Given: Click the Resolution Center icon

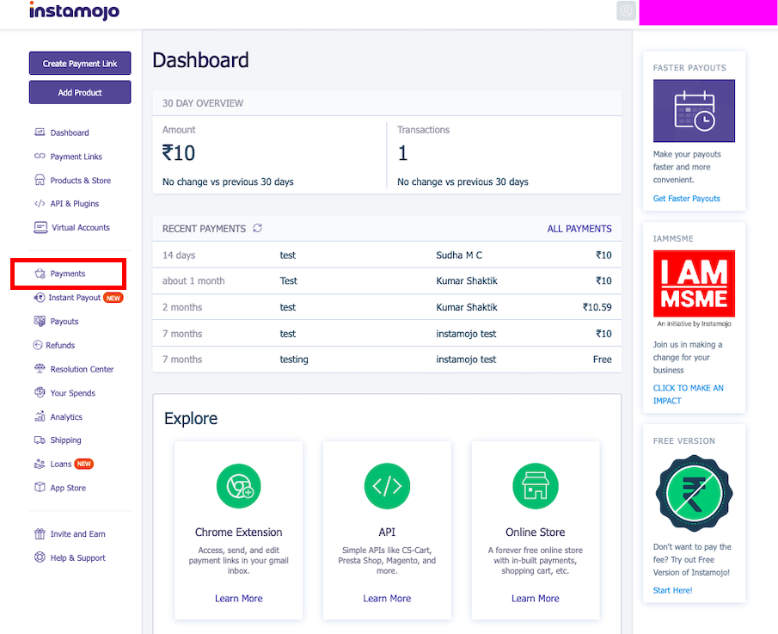Looking at the screenshot, I should (x=40, y=369).
